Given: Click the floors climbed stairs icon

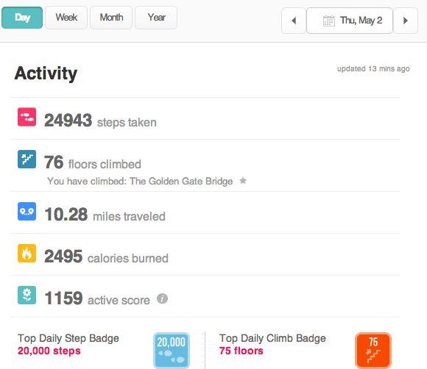Looking at the screenshot, I should (27, 159).
